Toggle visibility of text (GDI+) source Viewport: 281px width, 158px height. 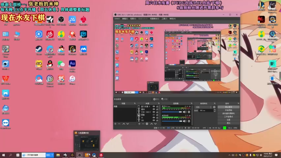(154, 112)
